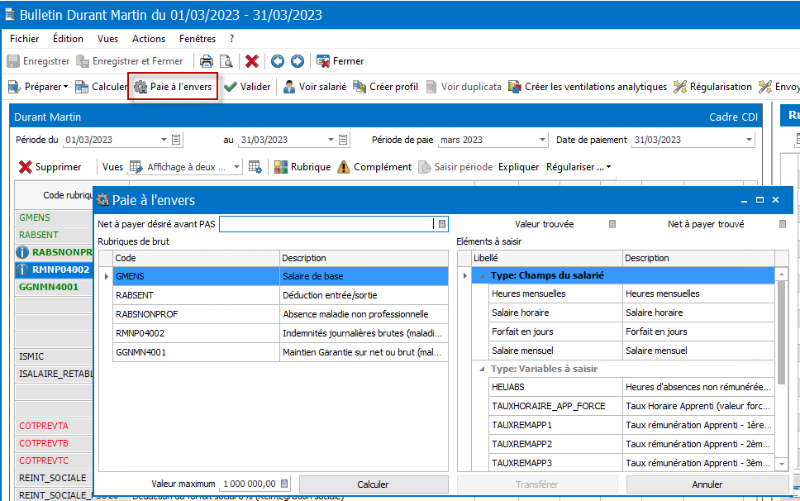
Task: Click Supprimer red cross button
Action: coord(50,167)
